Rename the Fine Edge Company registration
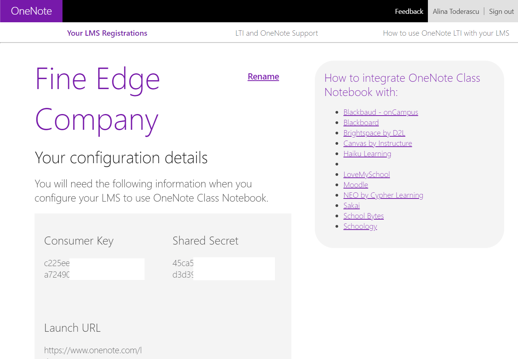 (263, 76)
